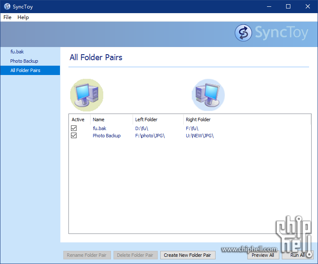The image size is (318, 264).
Task: Open the File menu
Action: [8, 17]
